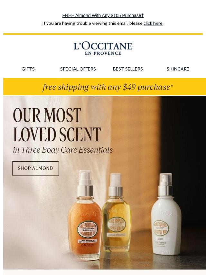The image size is (206, 275).
Task: Click the white pump on the Shimmering Oil bottle
Action: (x=85, y=177)
